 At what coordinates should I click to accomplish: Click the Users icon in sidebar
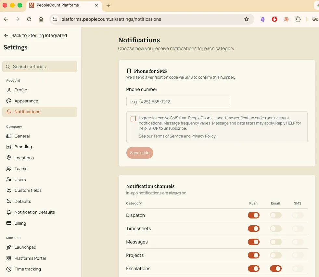click(9, 179)
